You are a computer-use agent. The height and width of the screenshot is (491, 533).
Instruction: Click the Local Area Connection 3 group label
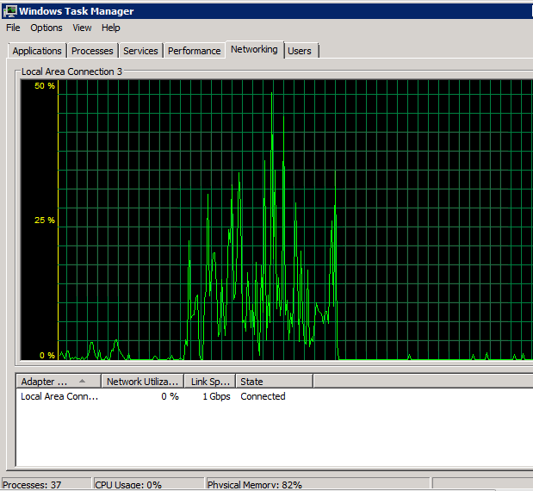pos(71,71)
